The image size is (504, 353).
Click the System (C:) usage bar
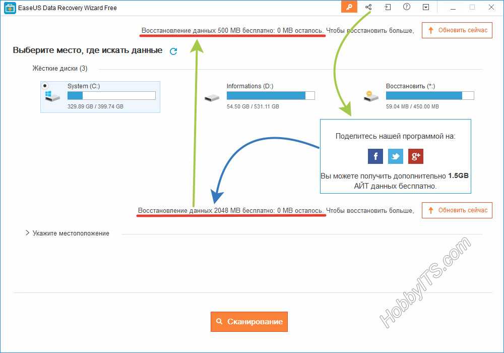(111, 96)
